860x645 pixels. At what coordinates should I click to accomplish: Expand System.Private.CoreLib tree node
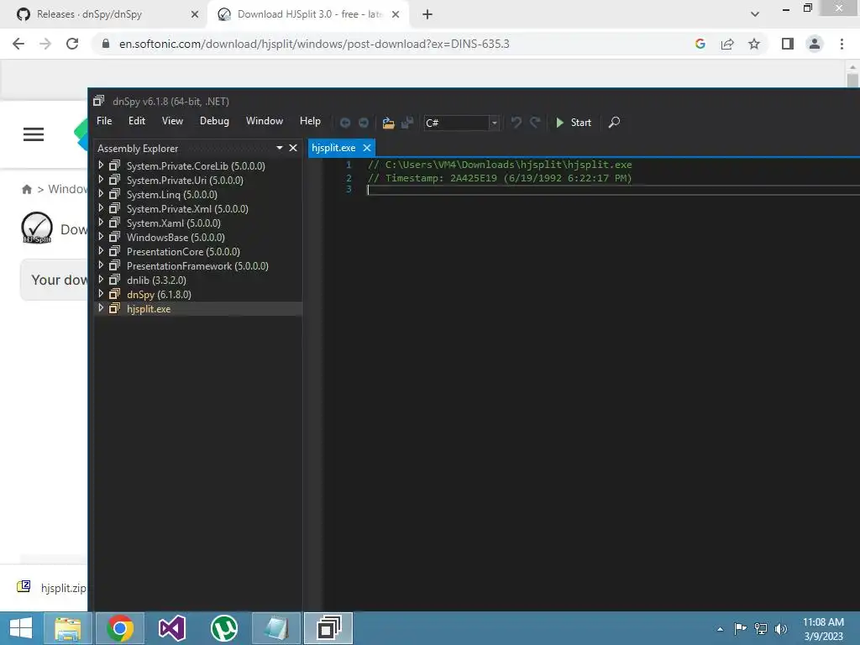click(101, 165)
